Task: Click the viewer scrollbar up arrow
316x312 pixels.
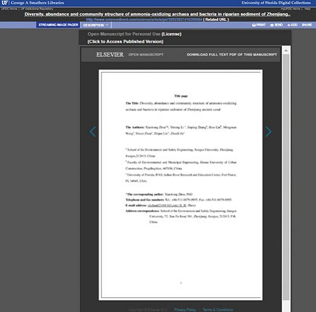Action: click(286, 51)
